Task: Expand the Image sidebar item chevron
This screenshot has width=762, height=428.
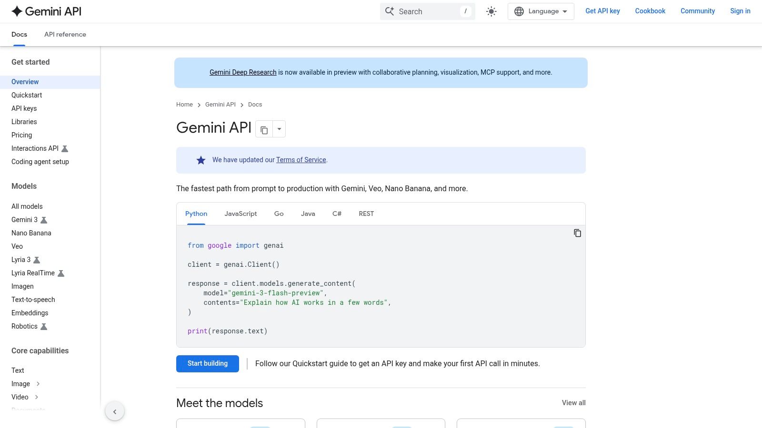Action: [38, 384]
